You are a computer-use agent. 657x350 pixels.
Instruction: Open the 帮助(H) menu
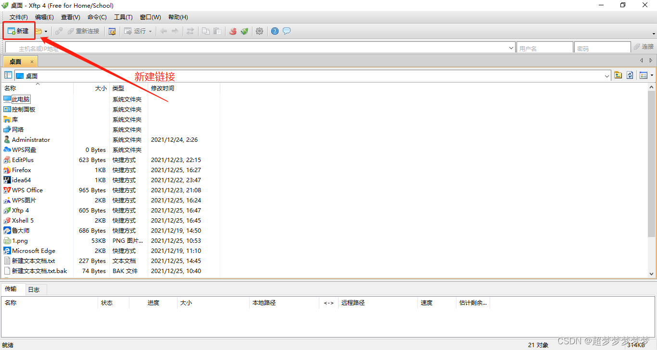pos(177,17)
